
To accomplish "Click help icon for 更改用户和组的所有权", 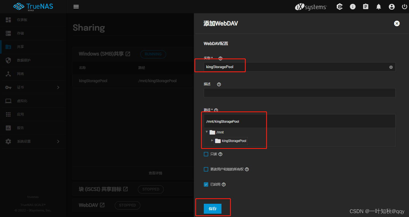I will pyautogui.click(x=247, y=169).
